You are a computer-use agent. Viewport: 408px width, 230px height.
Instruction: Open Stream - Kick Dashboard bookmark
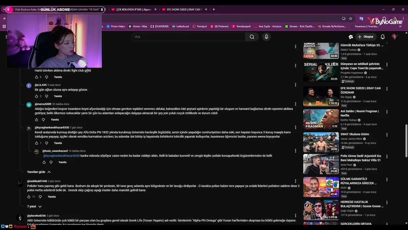[x=300, y=26]
